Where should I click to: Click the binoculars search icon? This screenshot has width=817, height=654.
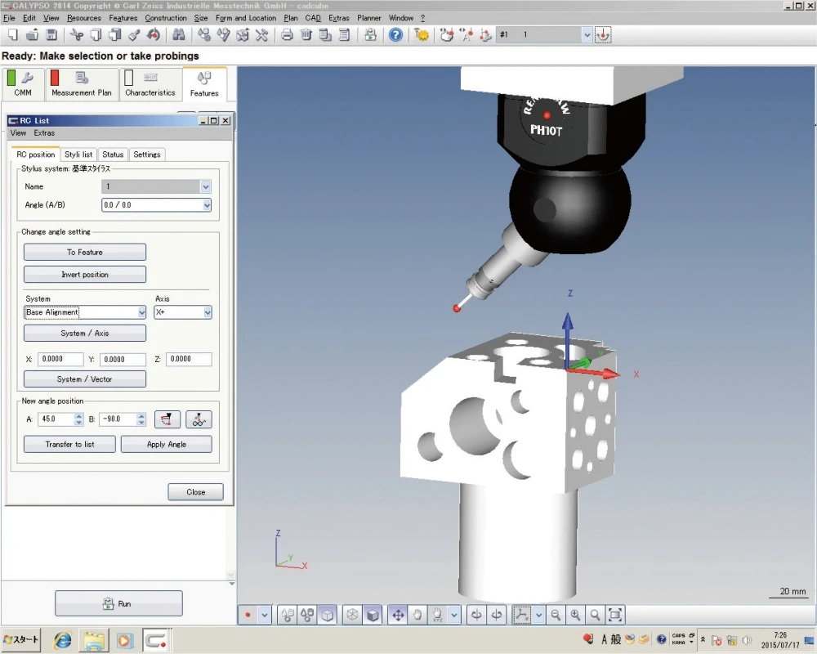point(177,35)
